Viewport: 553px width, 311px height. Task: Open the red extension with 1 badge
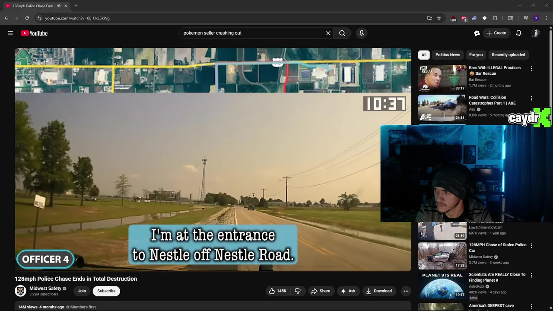point(464,19)
